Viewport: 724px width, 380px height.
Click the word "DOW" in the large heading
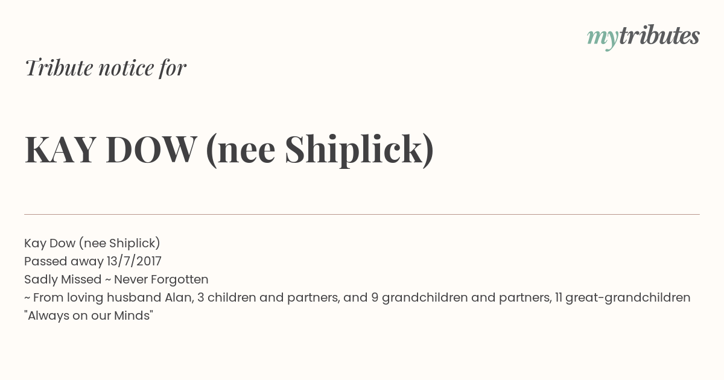tap(151, 150)
